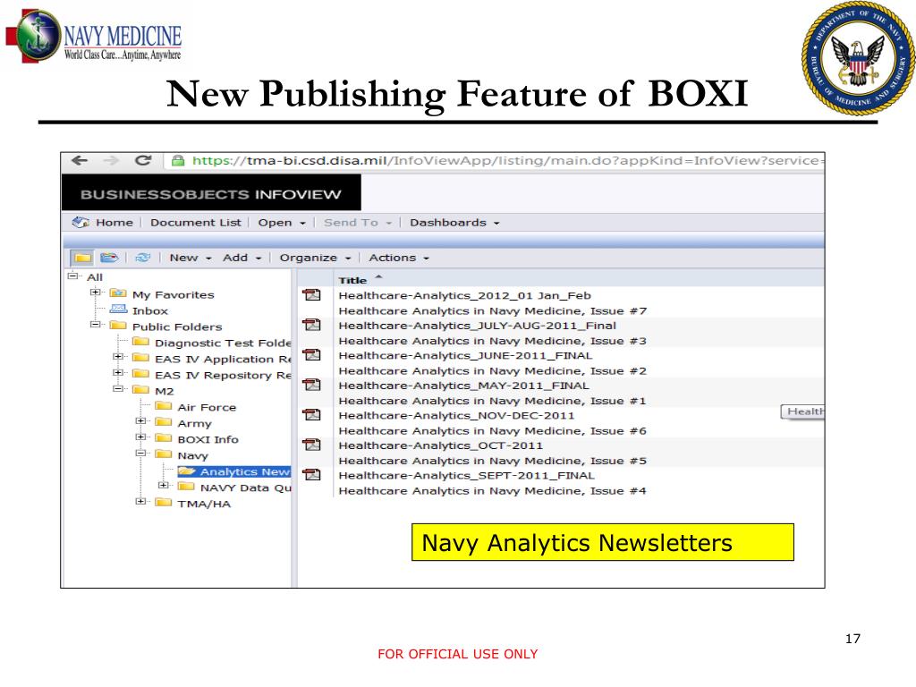
Task: Click PDF icon for Healthcare-Analytics_MAY-2011_FINAL
Action: tap(311, 385)
